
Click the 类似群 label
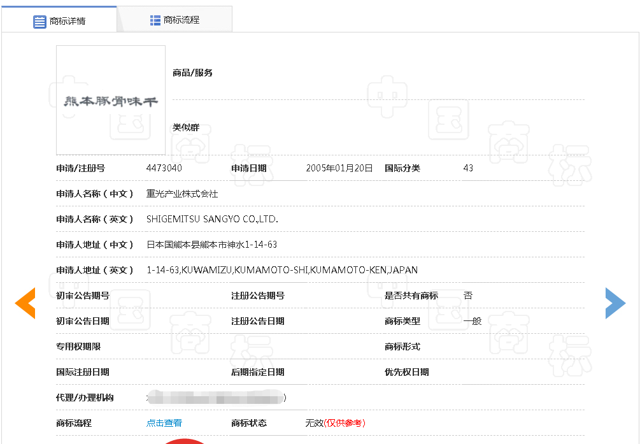point(186,127)
